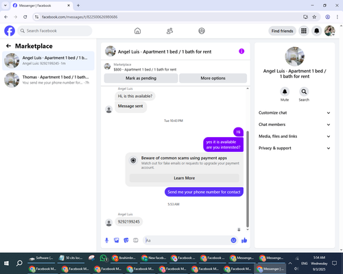Open the Friends icon in top navigation
Image resolution: width=343 pixels, height=274 pixels.
click(169, 31)
